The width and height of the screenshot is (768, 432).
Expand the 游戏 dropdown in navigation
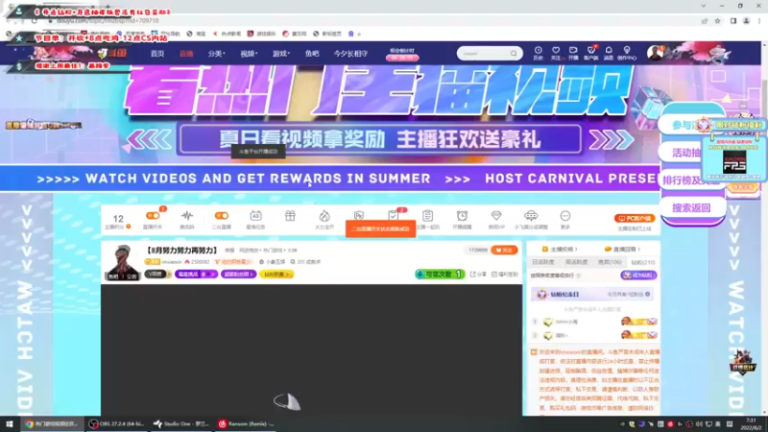click(x=281, y=54)
